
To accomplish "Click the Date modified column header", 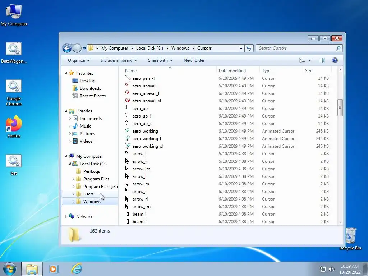I will pyautogui.click(x=238, y=71).
